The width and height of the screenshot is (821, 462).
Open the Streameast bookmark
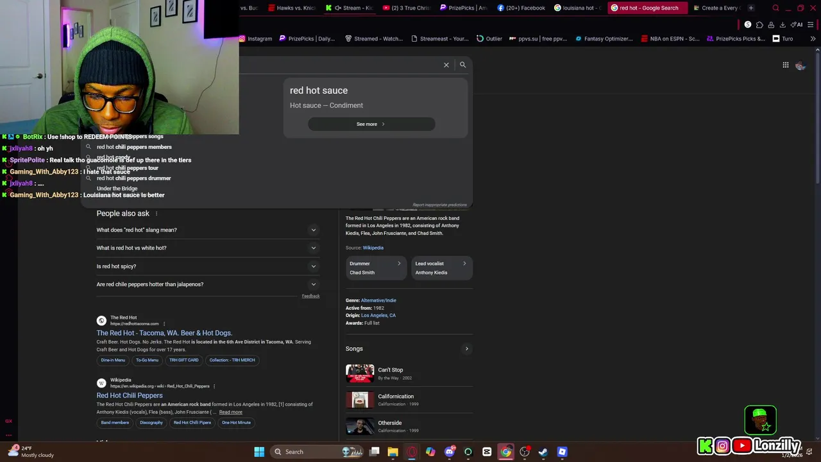pos(440,38)
